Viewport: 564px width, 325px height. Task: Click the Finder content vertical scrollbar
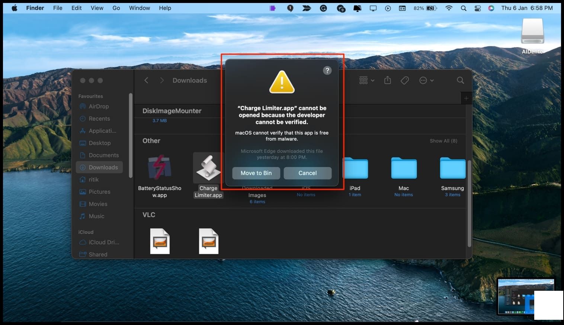point(469,204)
